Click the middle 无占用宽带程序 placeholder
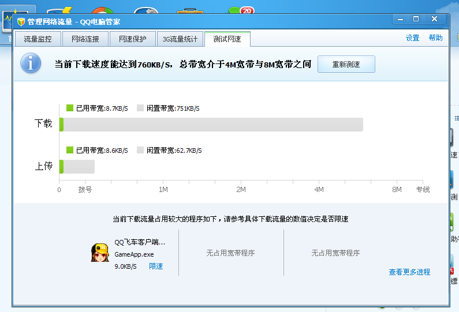The image size is (459, 312). click(231, 253)
